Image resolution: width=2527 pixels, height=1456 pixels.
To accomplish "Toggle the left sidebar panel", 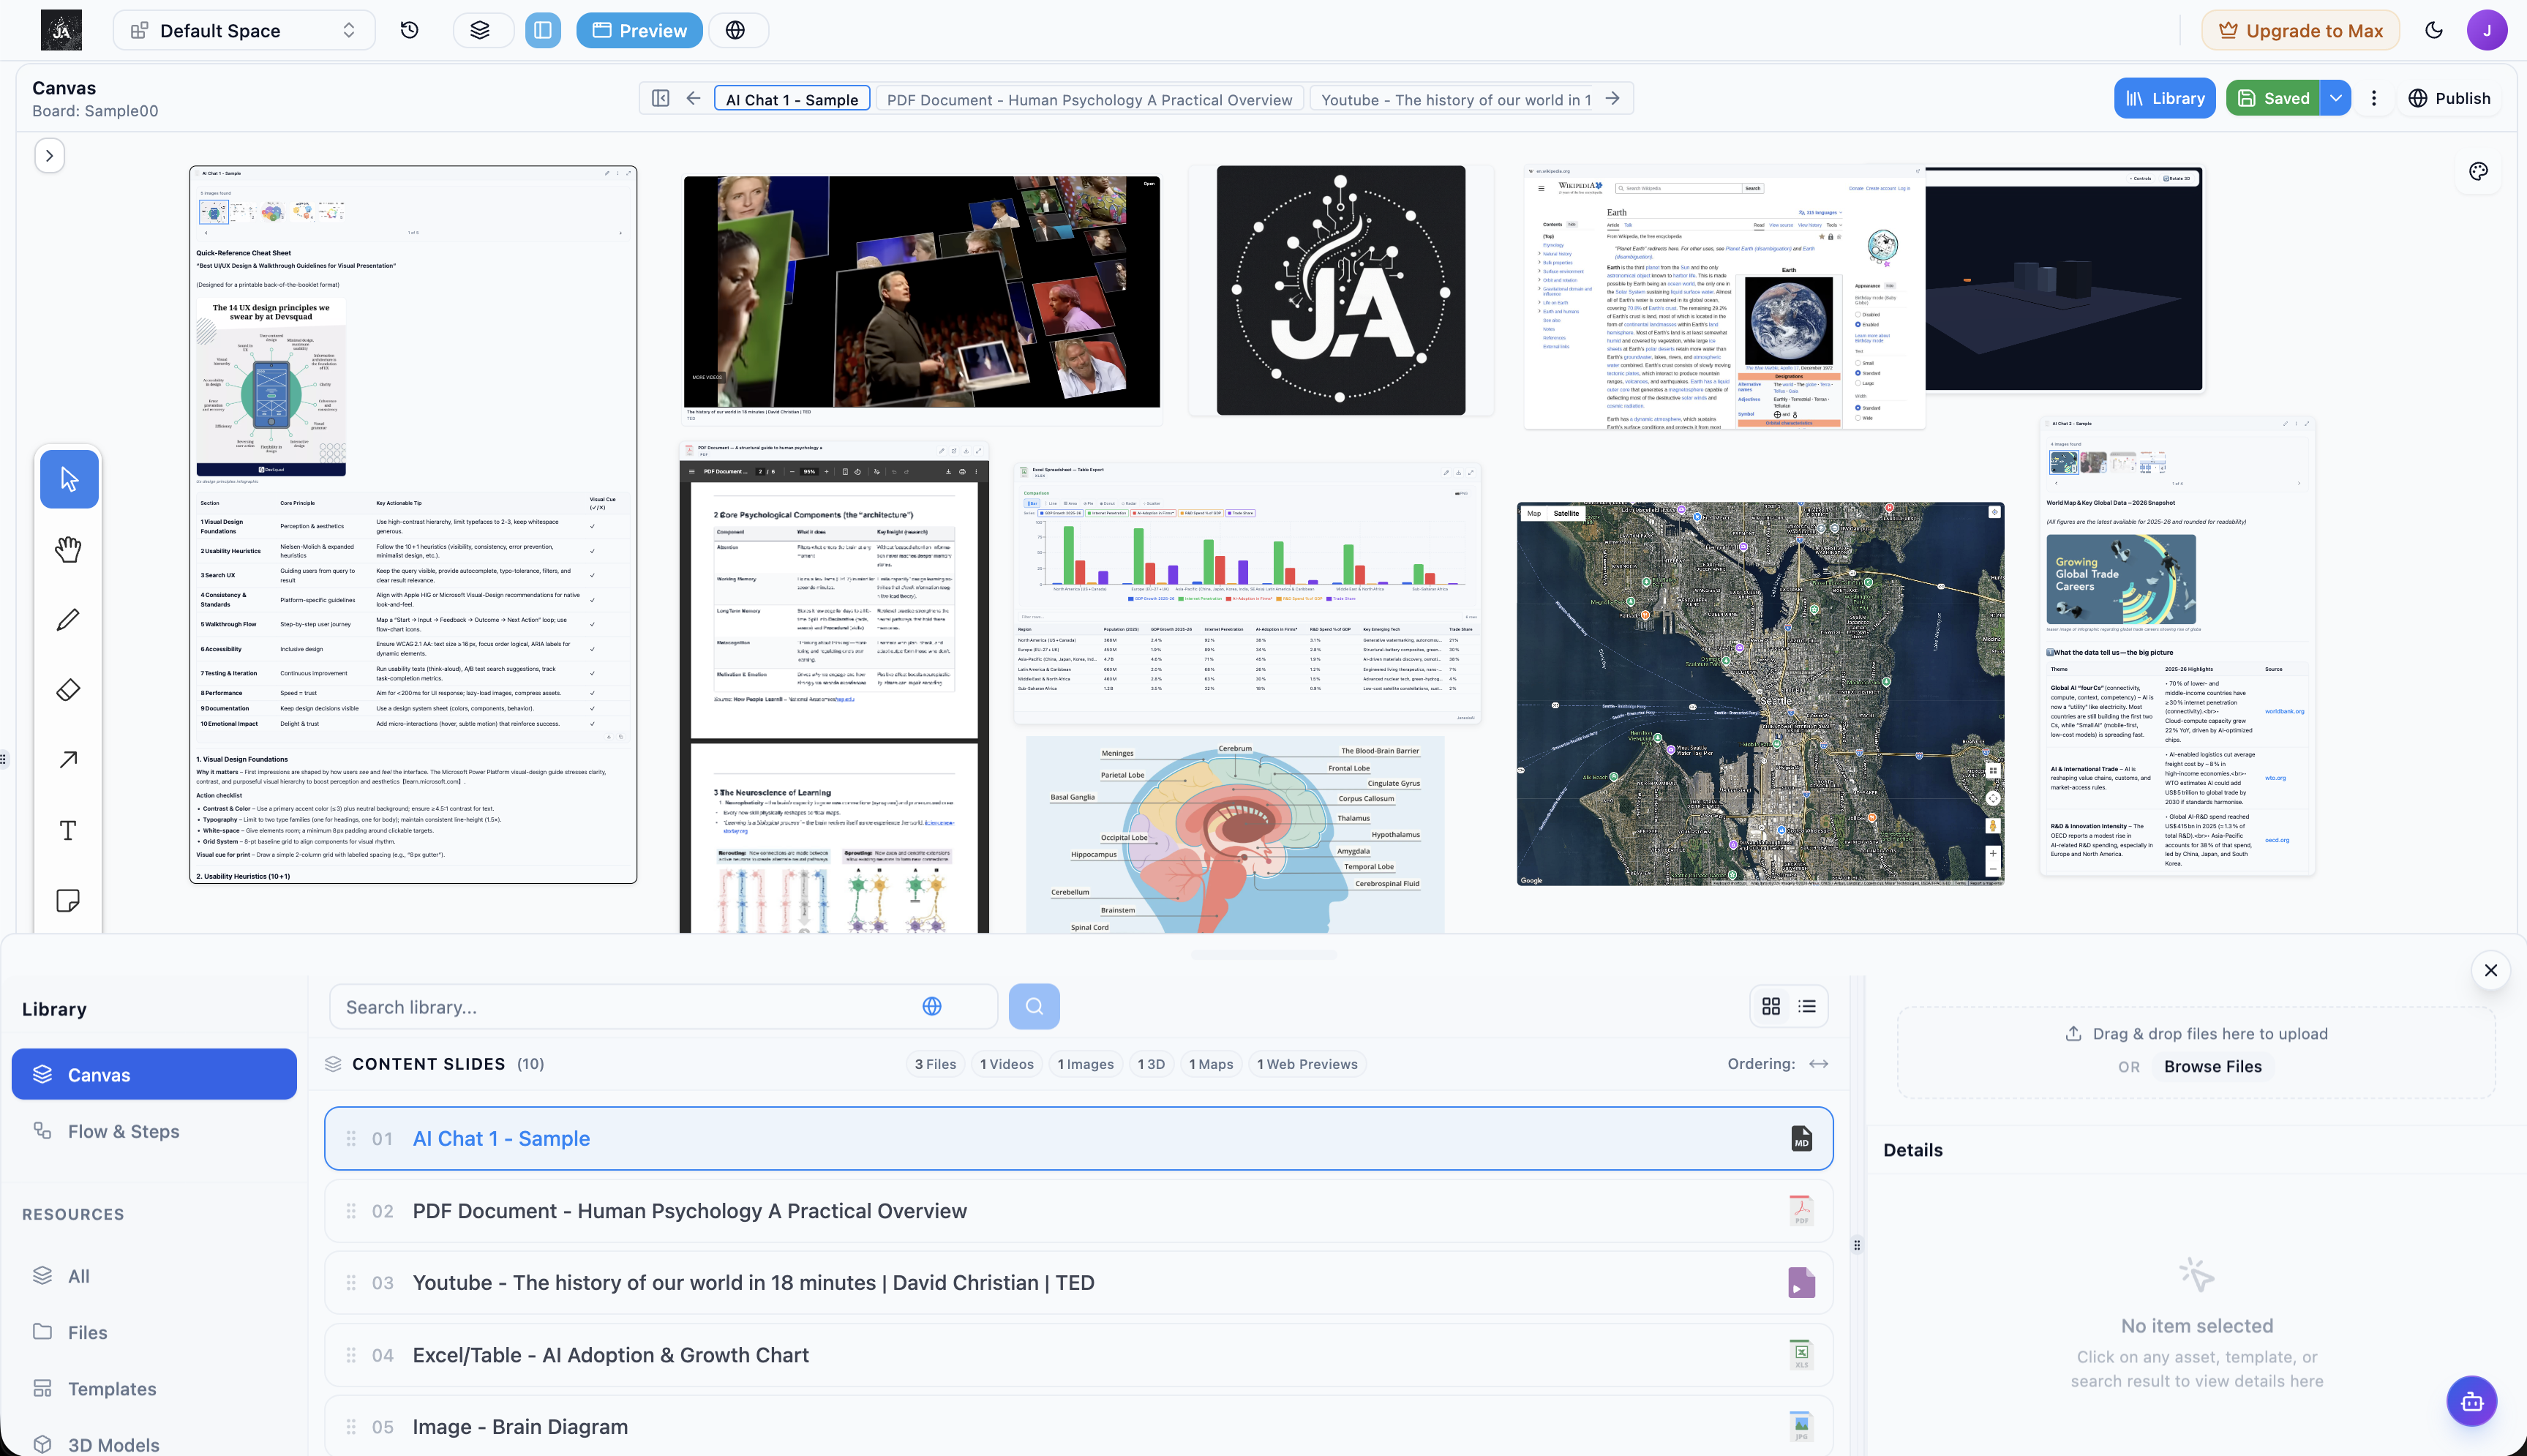I will pyautogui.click(x=543, y=30).
